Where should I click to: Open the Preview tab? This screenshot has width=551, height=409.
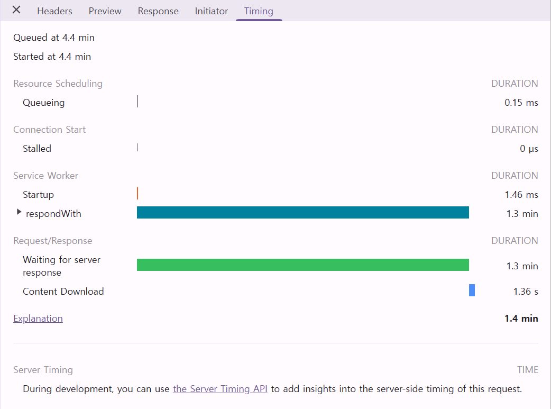coord(105,11)
